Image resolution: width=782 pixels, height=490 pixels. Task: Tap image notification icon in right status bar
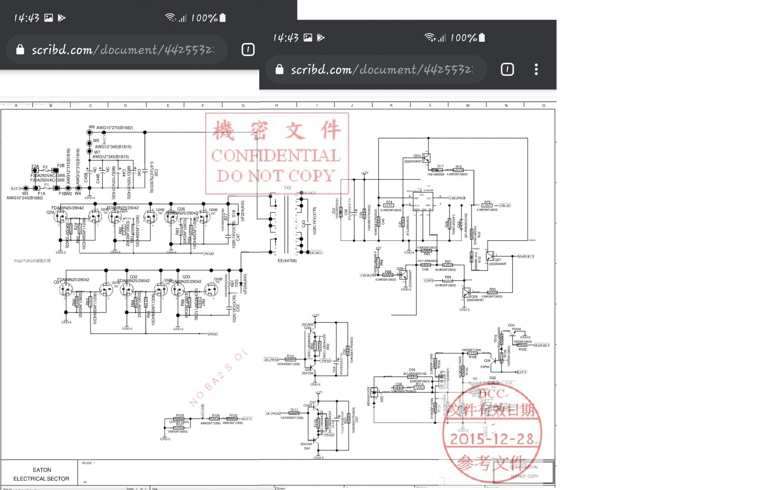click(308, 38)
